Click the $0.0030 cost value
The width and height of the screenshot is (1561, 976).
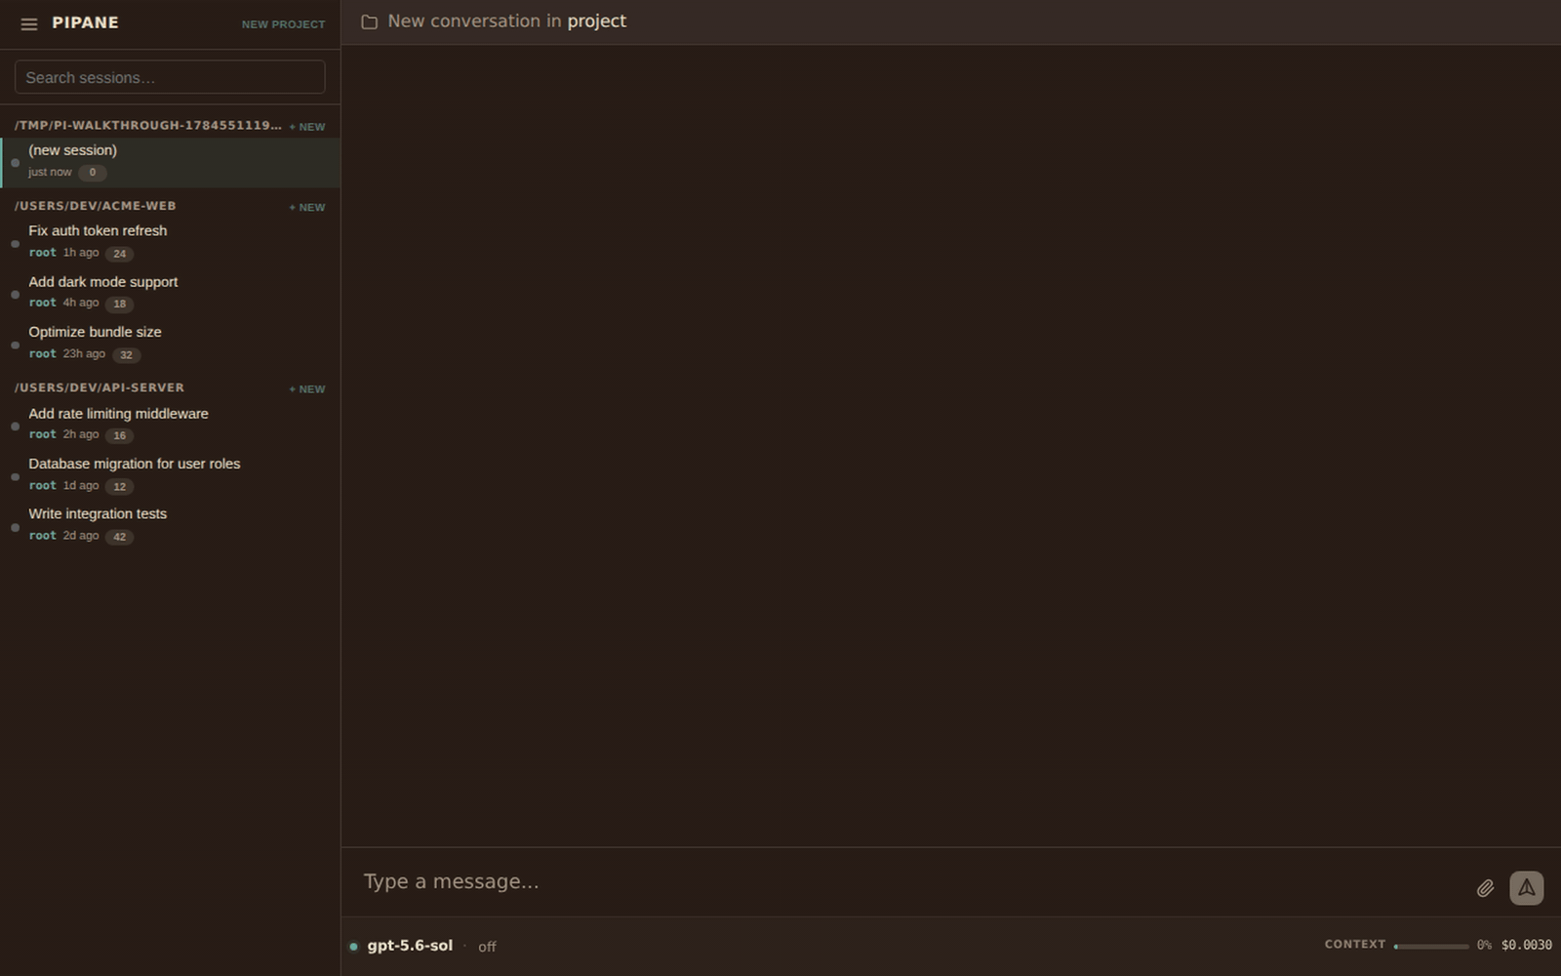coord(1527,945)
